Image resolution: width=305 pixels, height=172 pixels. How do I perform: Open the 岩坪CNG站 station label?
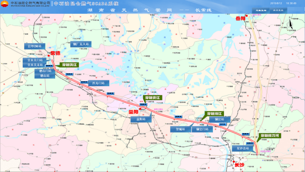coord(35,46)
